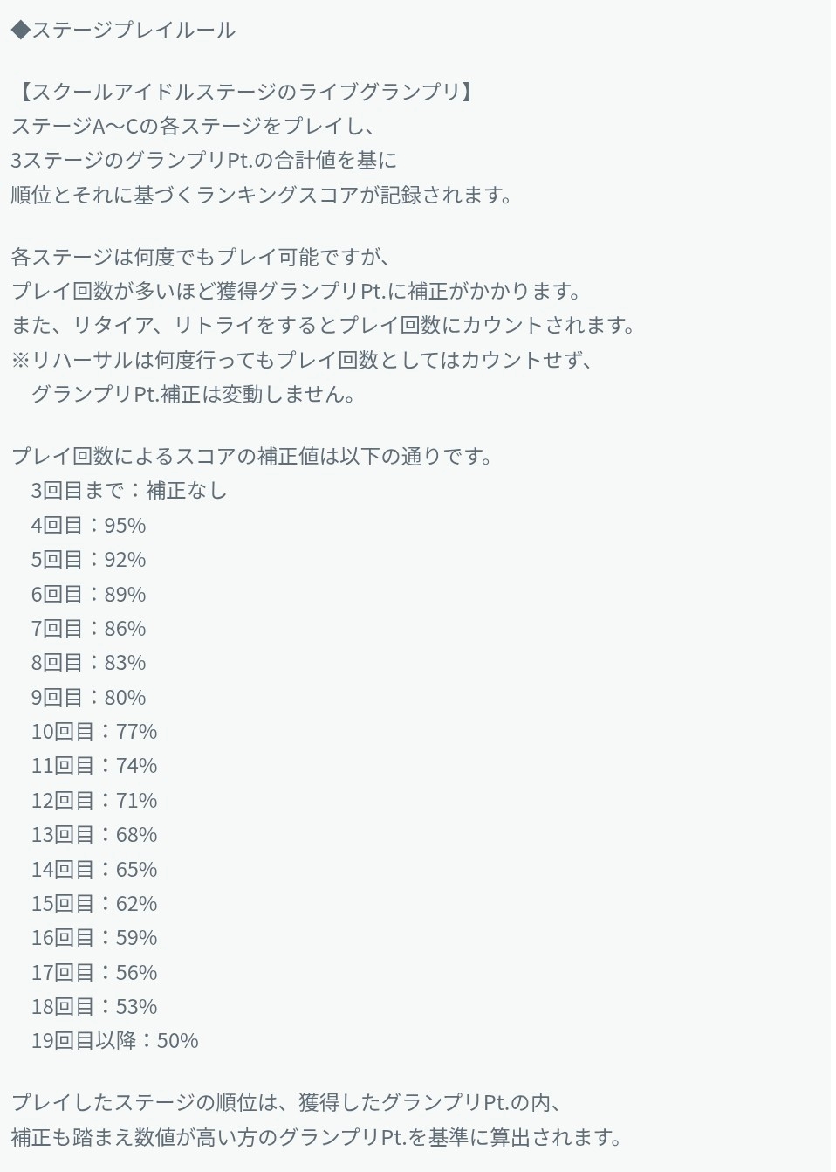The height and width of the screenshot is (1172, 836).
Task: Click the line starting with ステージA～C
Action: pos(194,126)
